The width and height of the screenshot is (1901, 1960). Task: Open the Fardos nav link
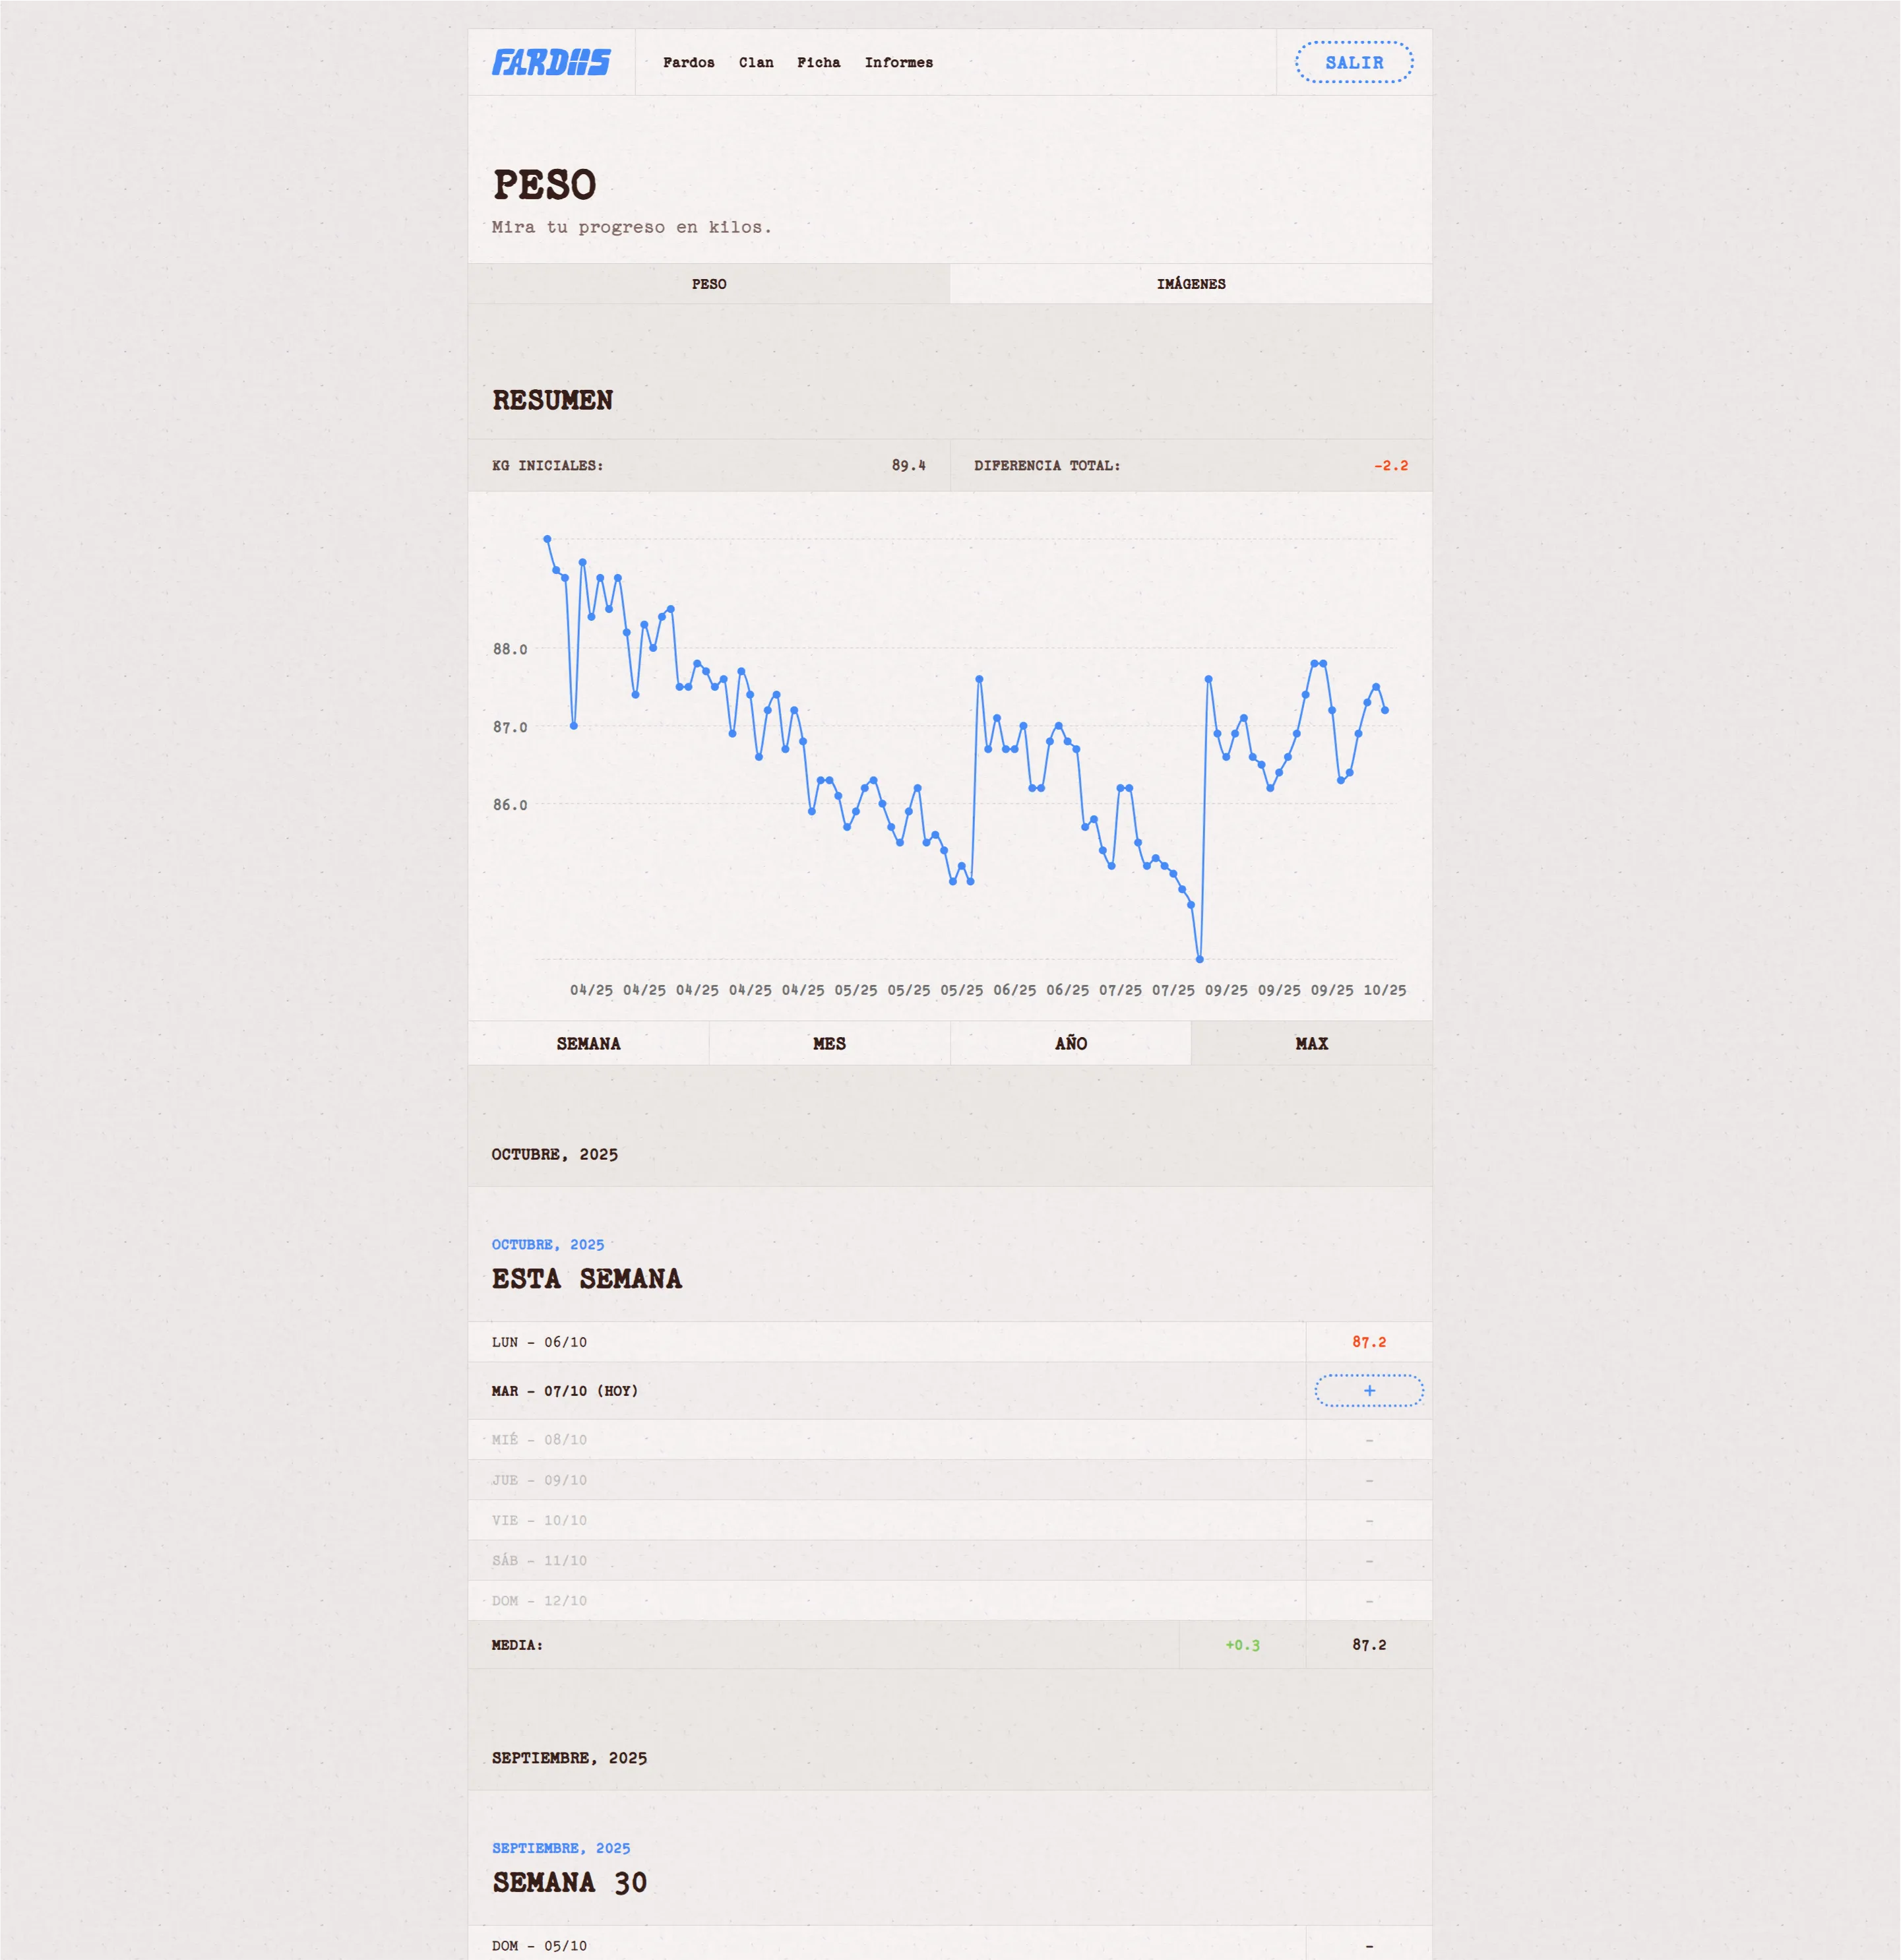click(688, 63)
